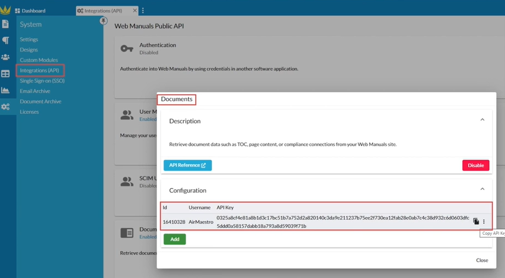Select the System gears icon in the sidebar
505x278 pixels.
point(5,107)
